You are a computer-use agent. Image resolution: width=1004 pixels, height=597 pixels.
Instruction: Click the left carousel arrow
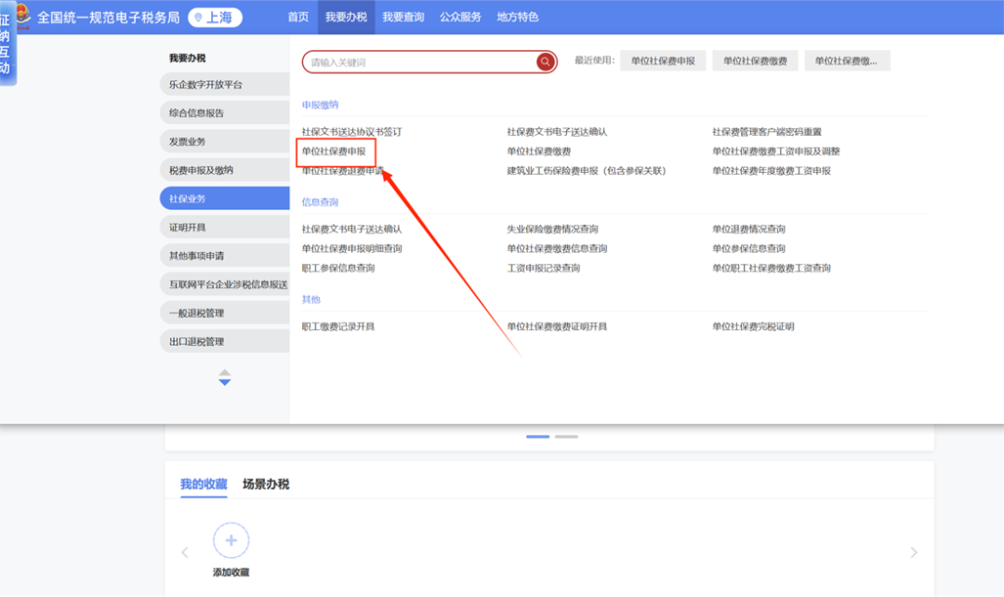184,551
